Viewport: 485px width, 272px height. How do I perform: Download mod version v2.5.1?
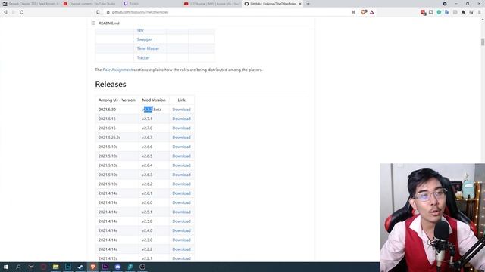pos(181,212)
